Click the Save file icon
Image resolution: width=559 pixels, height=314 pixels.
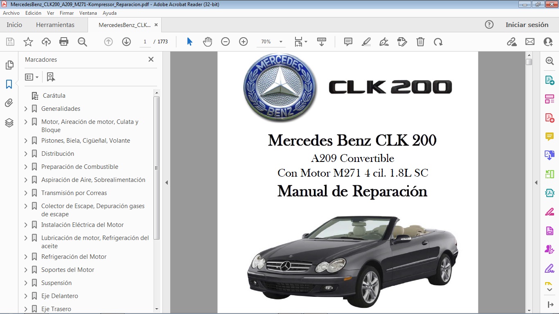point(10,42)
